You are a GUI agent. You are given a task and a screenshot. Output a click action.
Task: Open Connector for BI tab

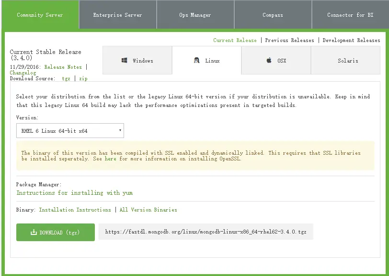click(350, 15)
